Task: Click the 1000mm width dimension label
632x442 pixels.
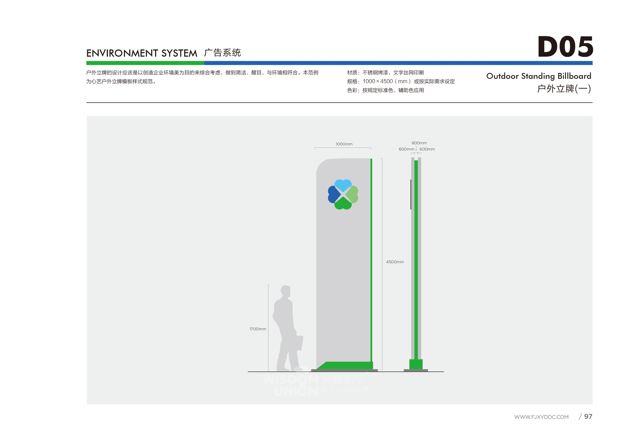Action: [344, 144]
